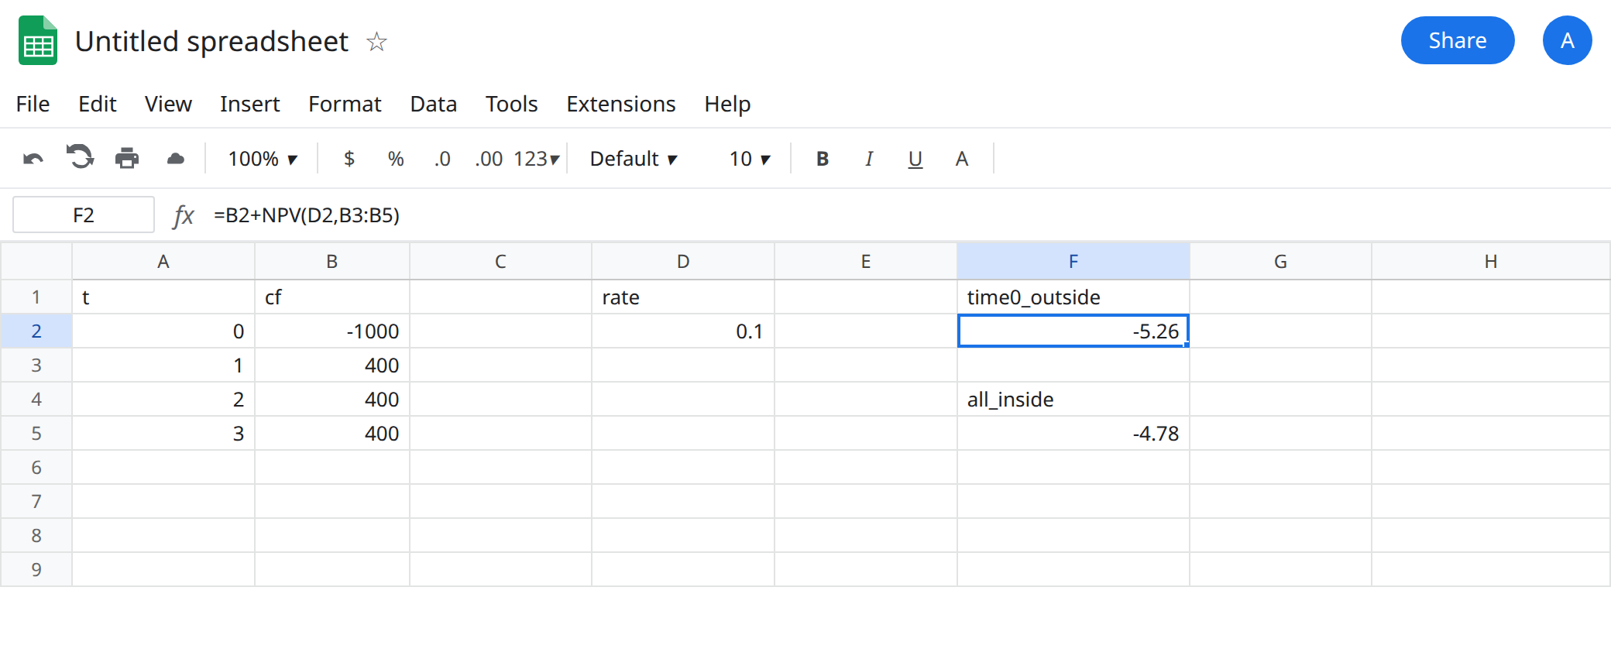
Task: Open the Insert menu
Action: click(249, 104)
